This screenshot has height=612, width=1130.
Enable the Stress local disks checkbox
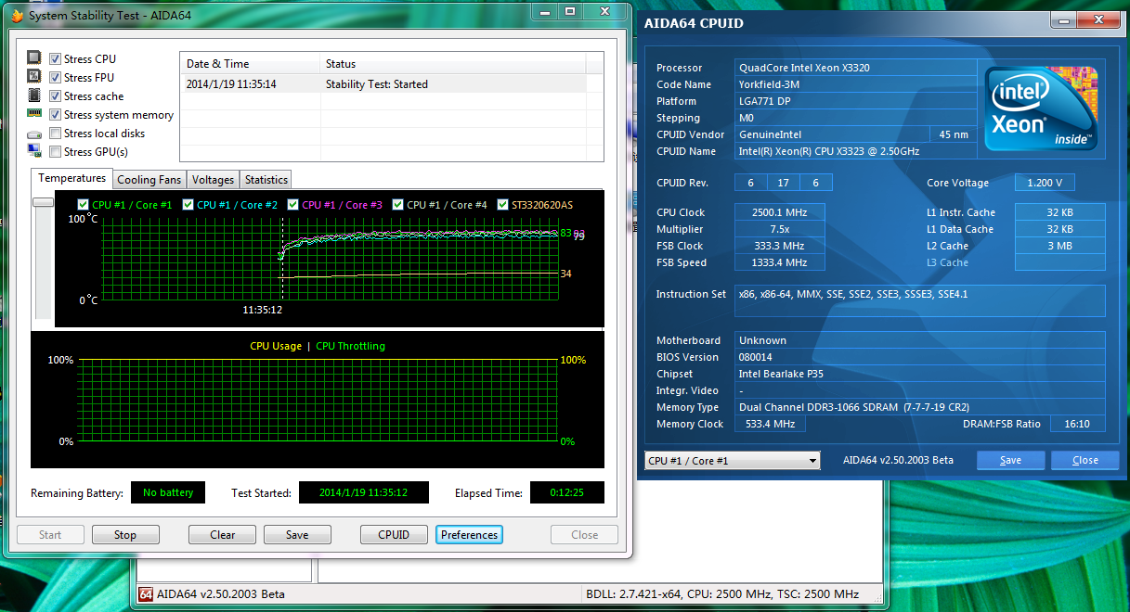56,134
